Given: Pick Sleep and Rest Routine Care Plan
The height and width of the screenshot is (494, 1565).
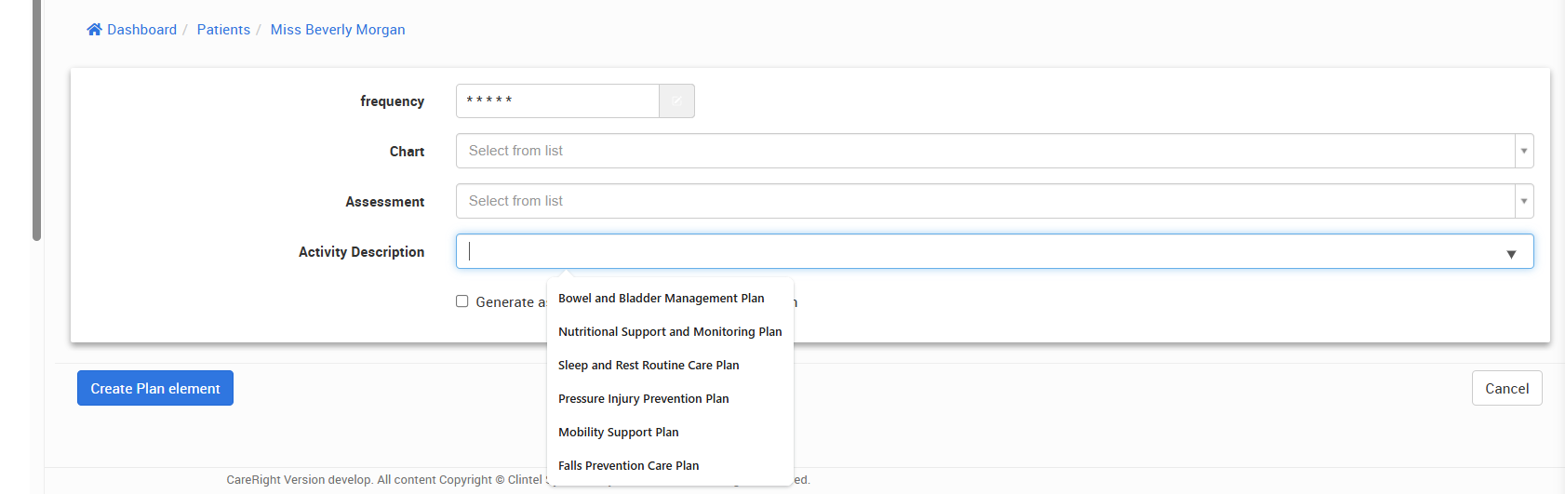Looking at the screenshot, I should pos(649,366).
